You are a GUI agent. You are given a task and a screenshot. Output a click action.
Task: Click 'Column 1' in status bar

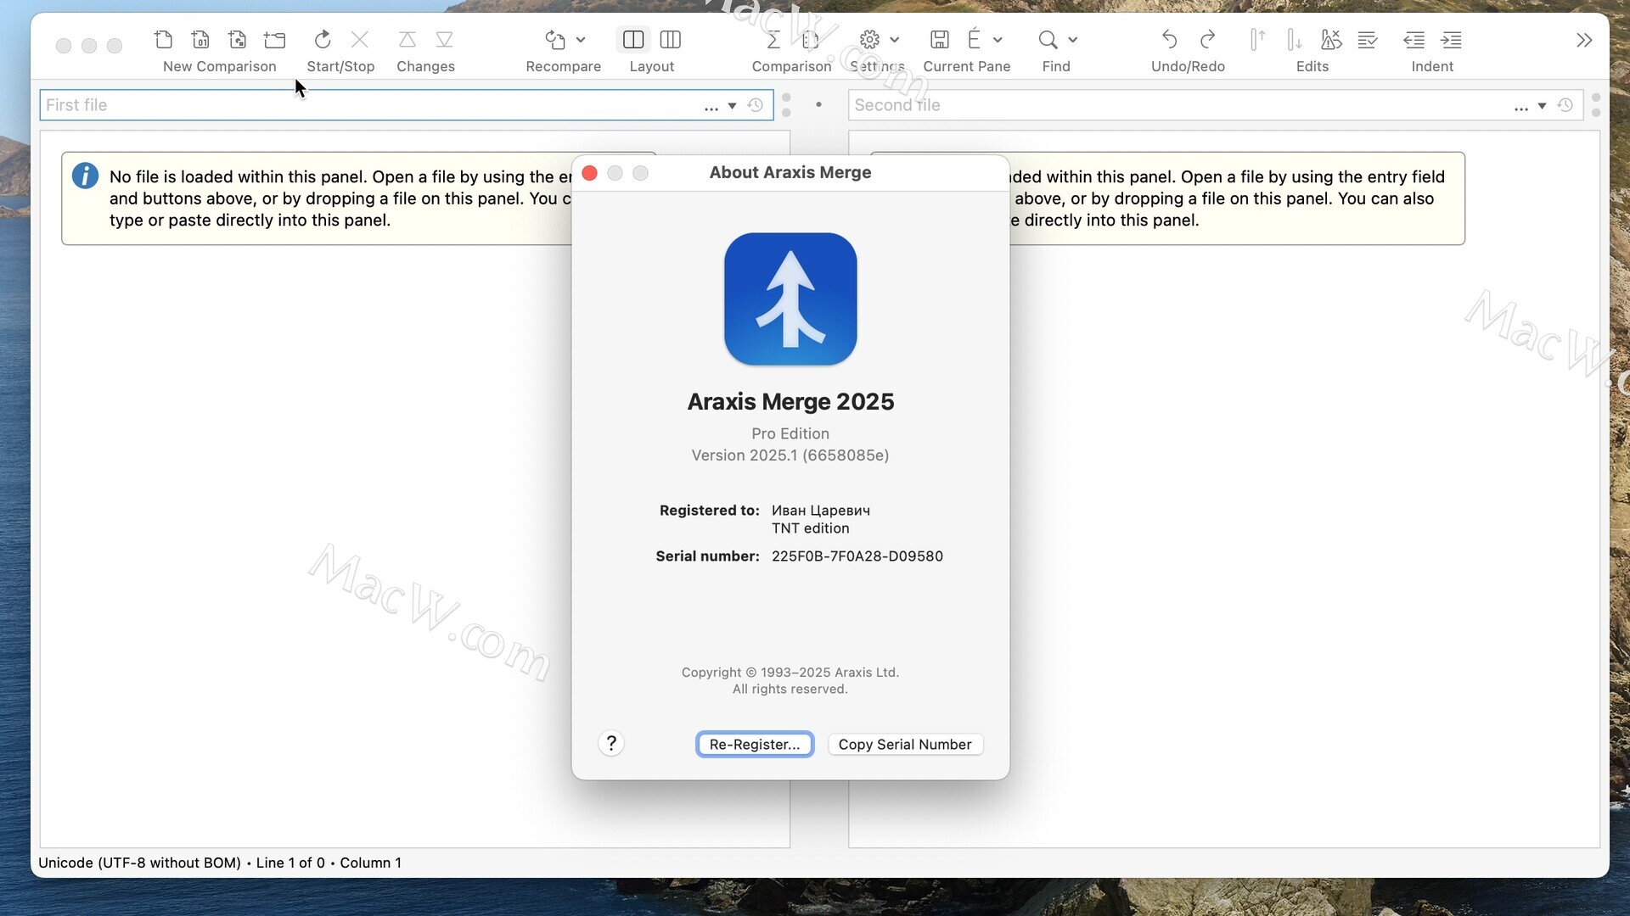[371, 863]
